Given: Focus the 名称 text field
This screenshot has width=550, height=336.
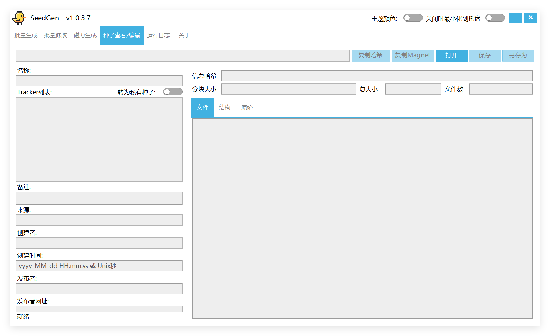Looking at the screenshot, I should point(99,81).
